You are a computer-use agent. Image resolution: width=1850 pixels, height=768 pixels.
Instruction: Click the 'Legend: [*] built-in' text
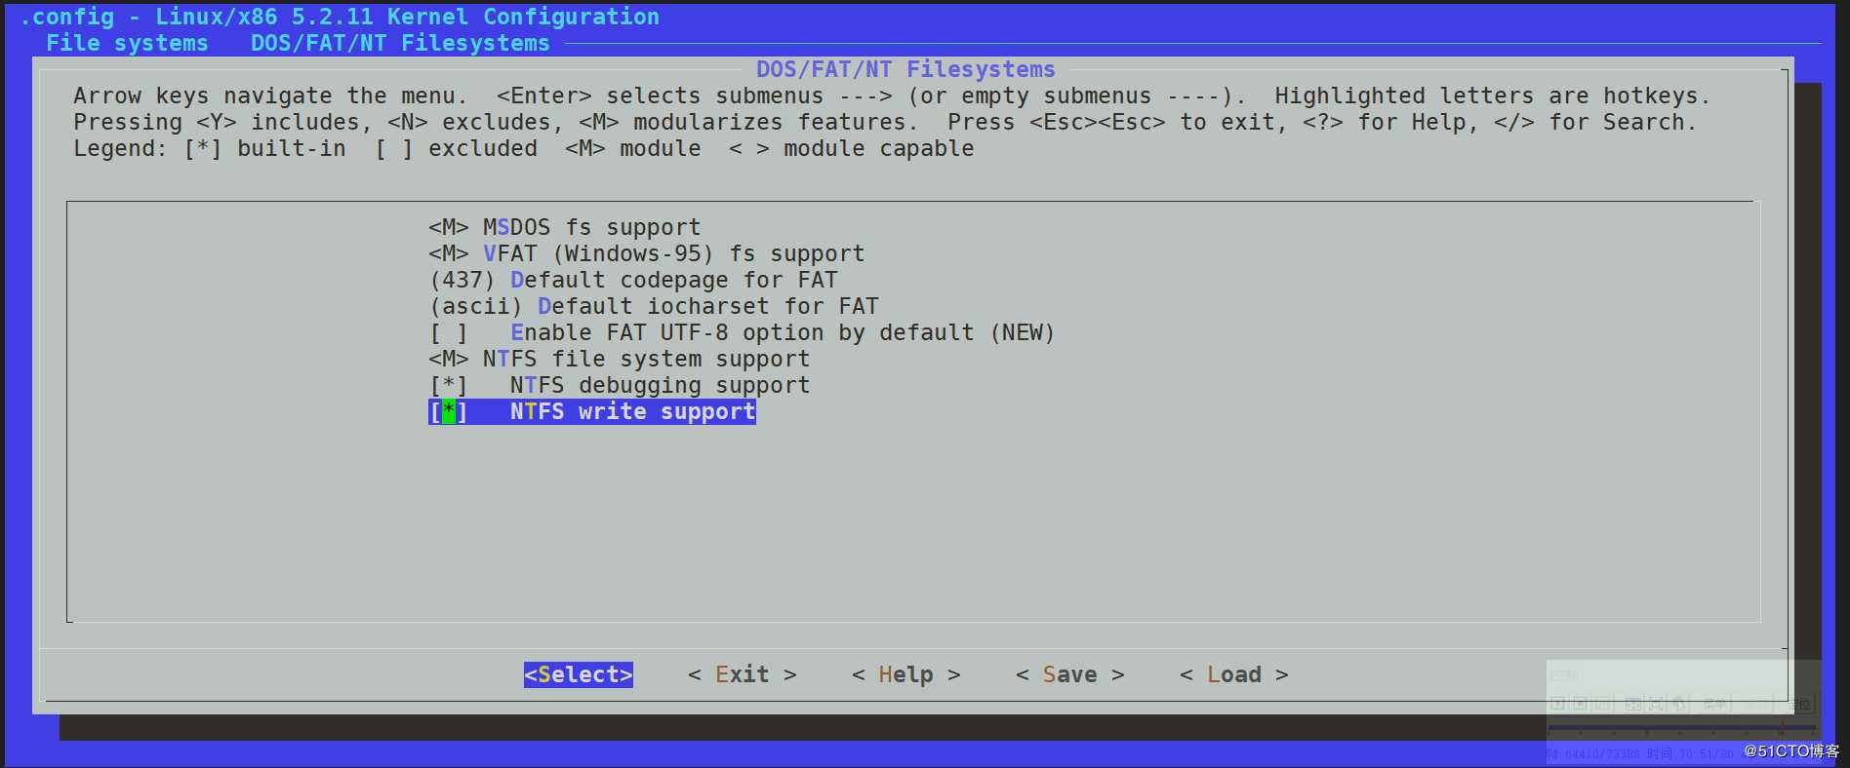(x=210, y=148)
